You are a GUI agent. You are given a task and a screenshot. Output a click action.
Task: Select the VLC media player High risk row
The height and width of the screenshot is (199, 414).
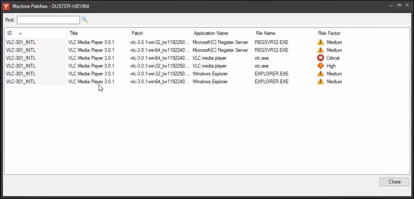[209, 66]
